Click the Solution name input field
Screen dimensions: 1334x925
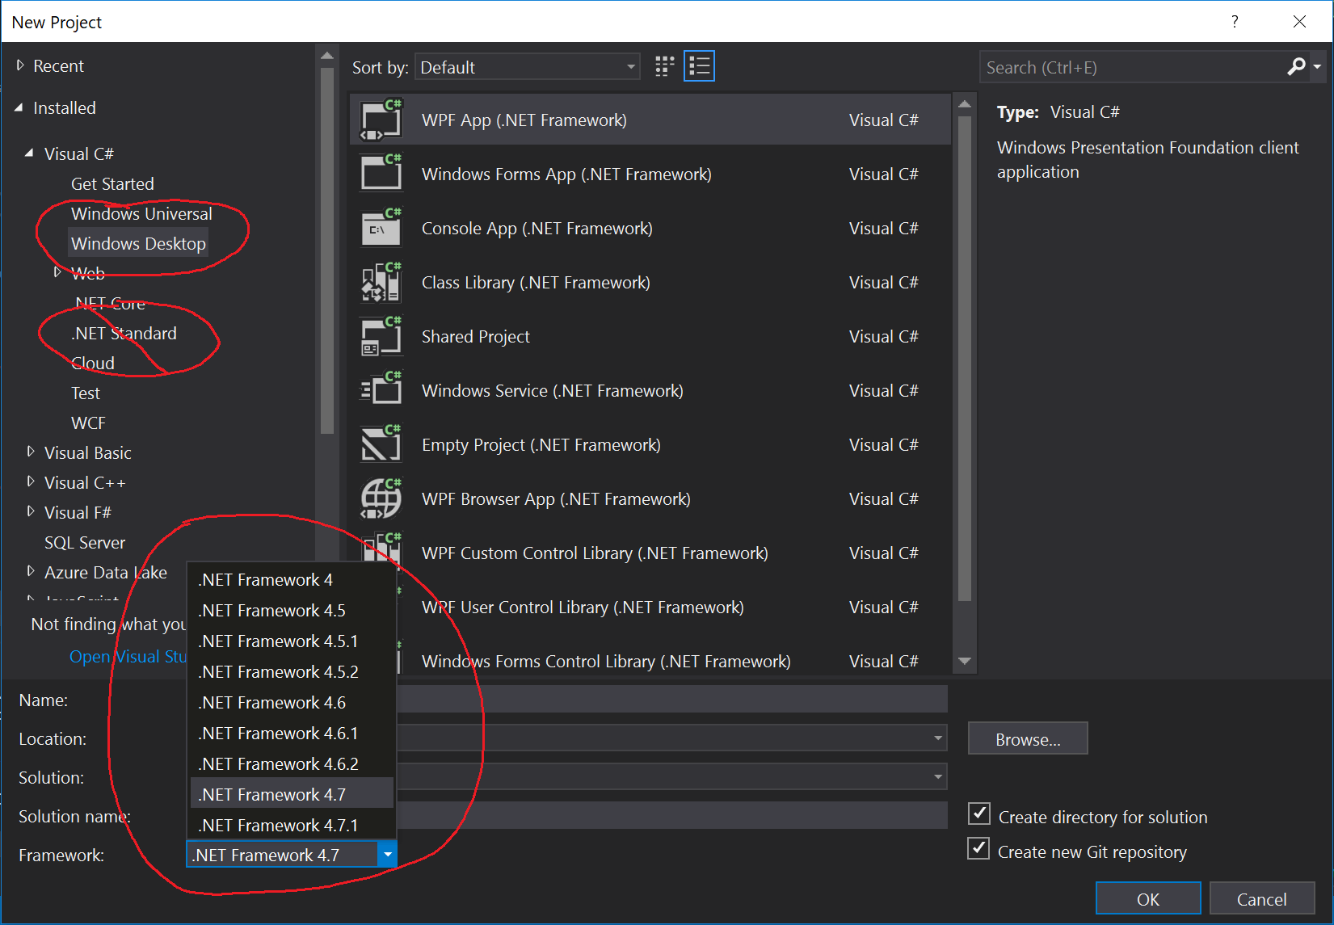tap(671, 815)
